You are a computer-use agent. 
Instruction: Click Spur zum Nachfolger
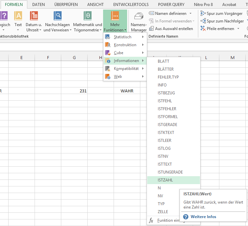coord(222,21)
